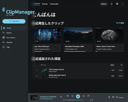Toggle repeat mode

pos(88,96)
